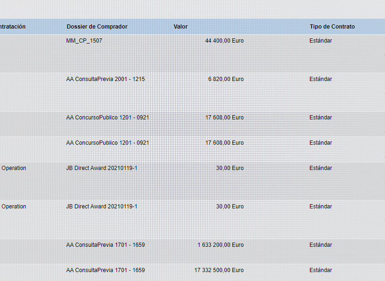Image resolution: width=385 pixels, height=281 pixels.
Task: Select the first 30,00 Euro value cell
Action: 230,168
